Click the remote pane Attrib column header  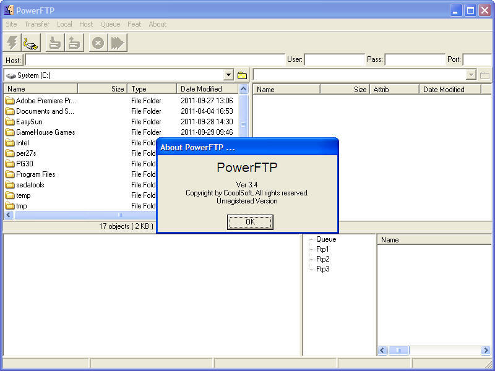tap(394, 90)
